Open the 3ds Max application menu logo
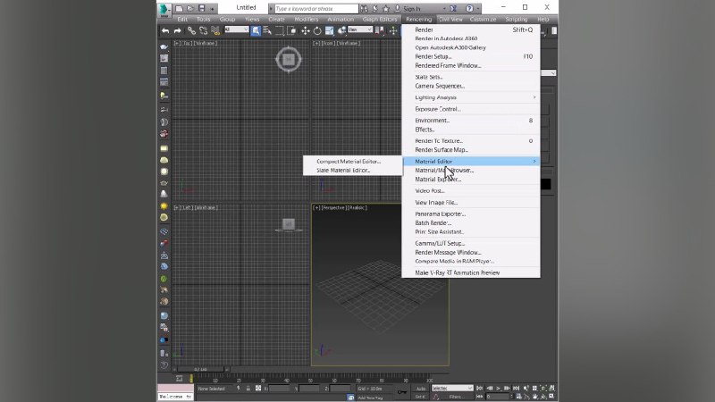Screen dimensions: 715x402 coord(164,10)
